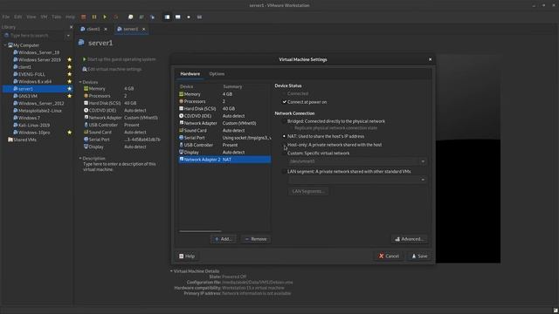Select Sound Card in hardware list

[x=224, y=130]
